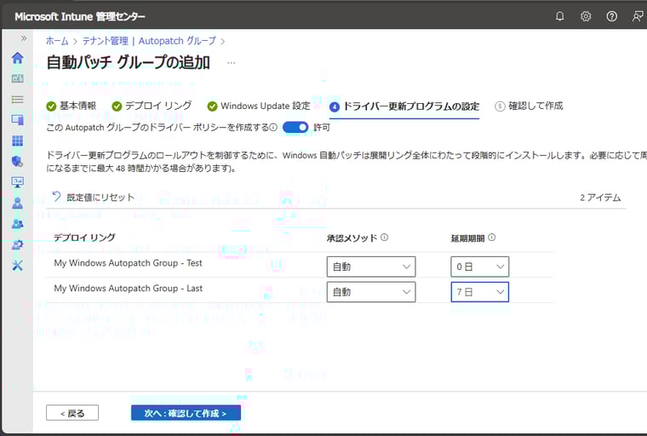
Task: Open the settings gear icon
Action: click(586, 16)
